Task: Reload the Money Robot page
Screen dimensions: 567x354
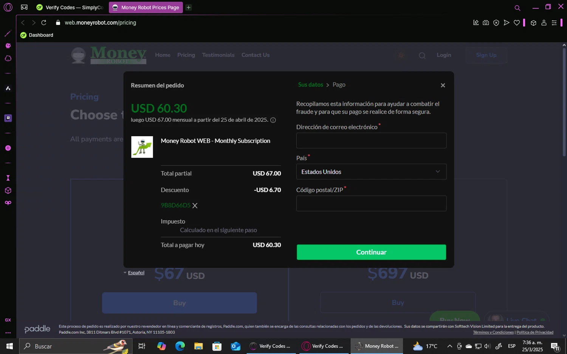Action: tap(44, 23)
